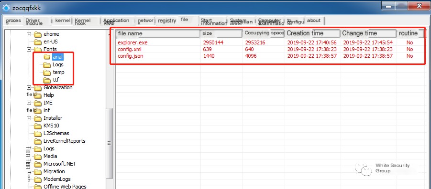This screenshot has height=189, width=431.
Task: Click the ehome folder icon
Action: pyautogui.click(x=37, y=34)
